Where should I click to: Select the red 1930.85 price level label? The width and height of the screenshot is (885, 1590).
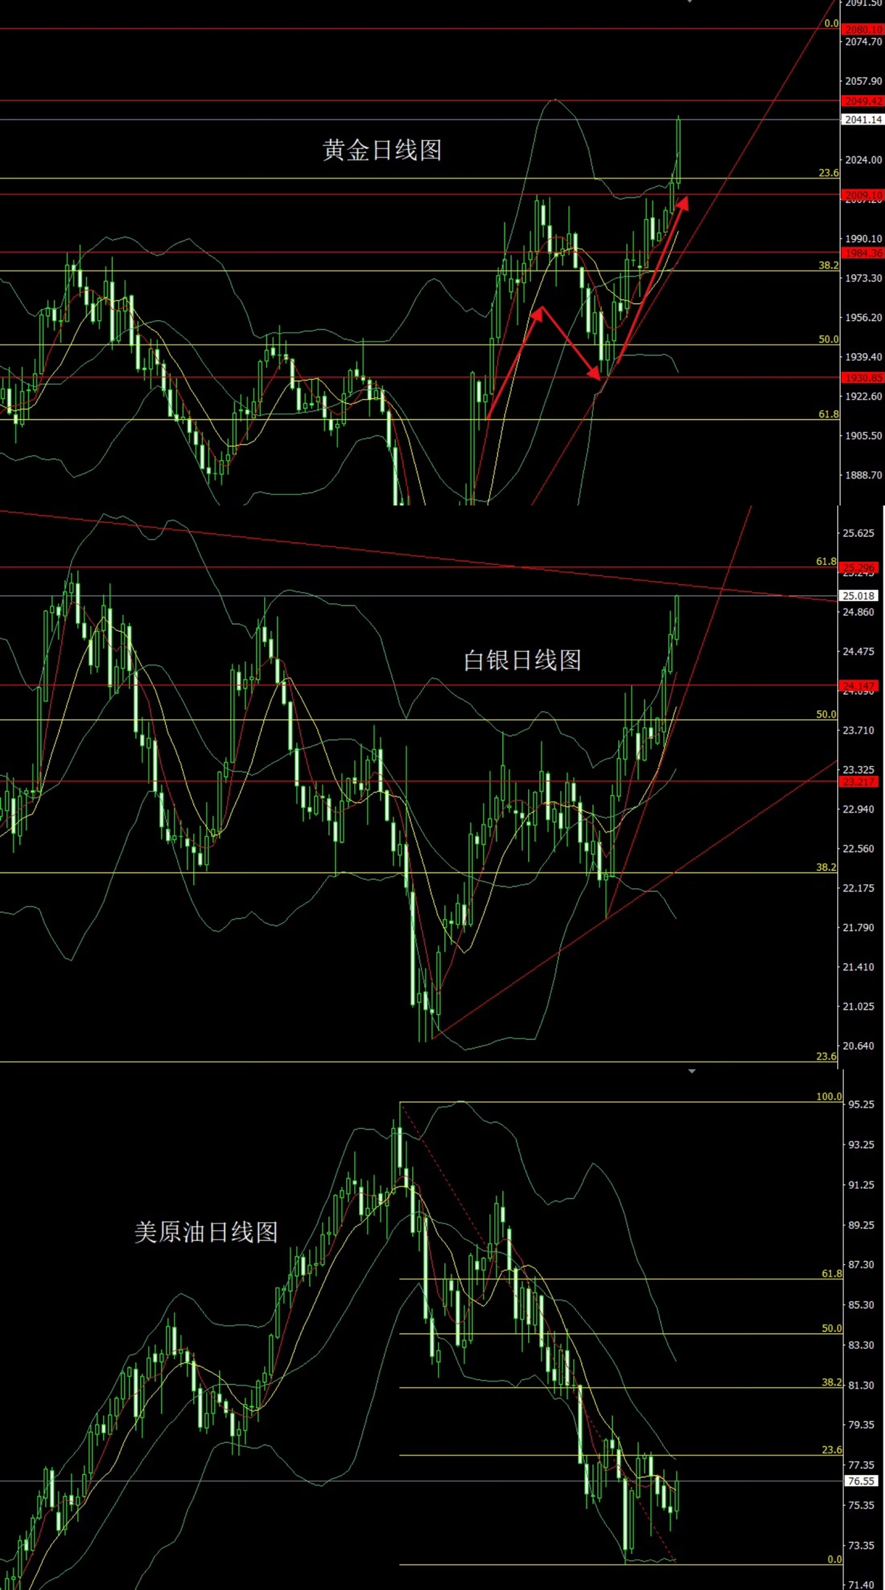point(862,378)
